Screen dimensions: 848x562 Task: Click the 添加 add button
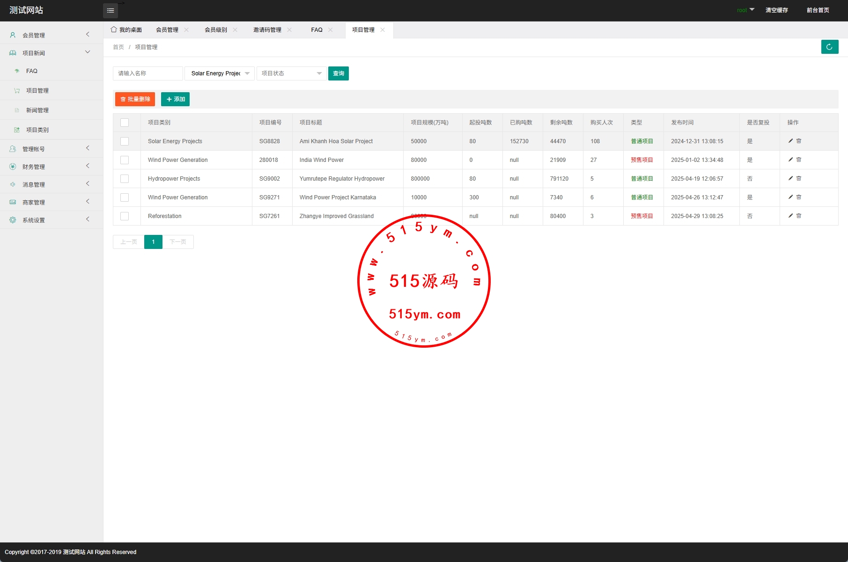(175, 99)
